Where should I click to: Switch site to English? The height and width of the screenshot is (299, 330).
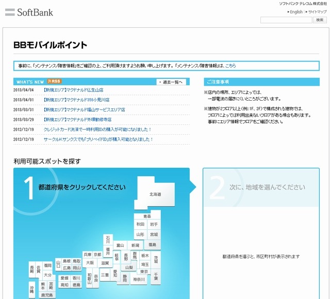[x=295, y=12]
